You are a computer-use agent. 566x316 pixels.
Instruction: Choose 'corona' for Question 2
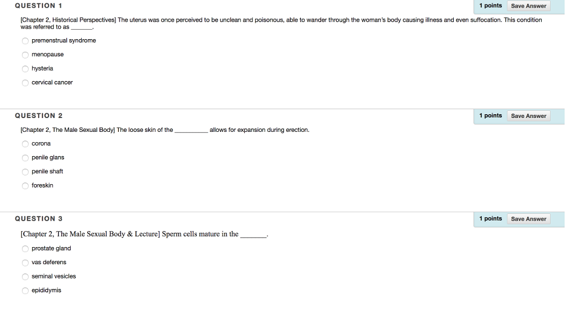point(25,144)
